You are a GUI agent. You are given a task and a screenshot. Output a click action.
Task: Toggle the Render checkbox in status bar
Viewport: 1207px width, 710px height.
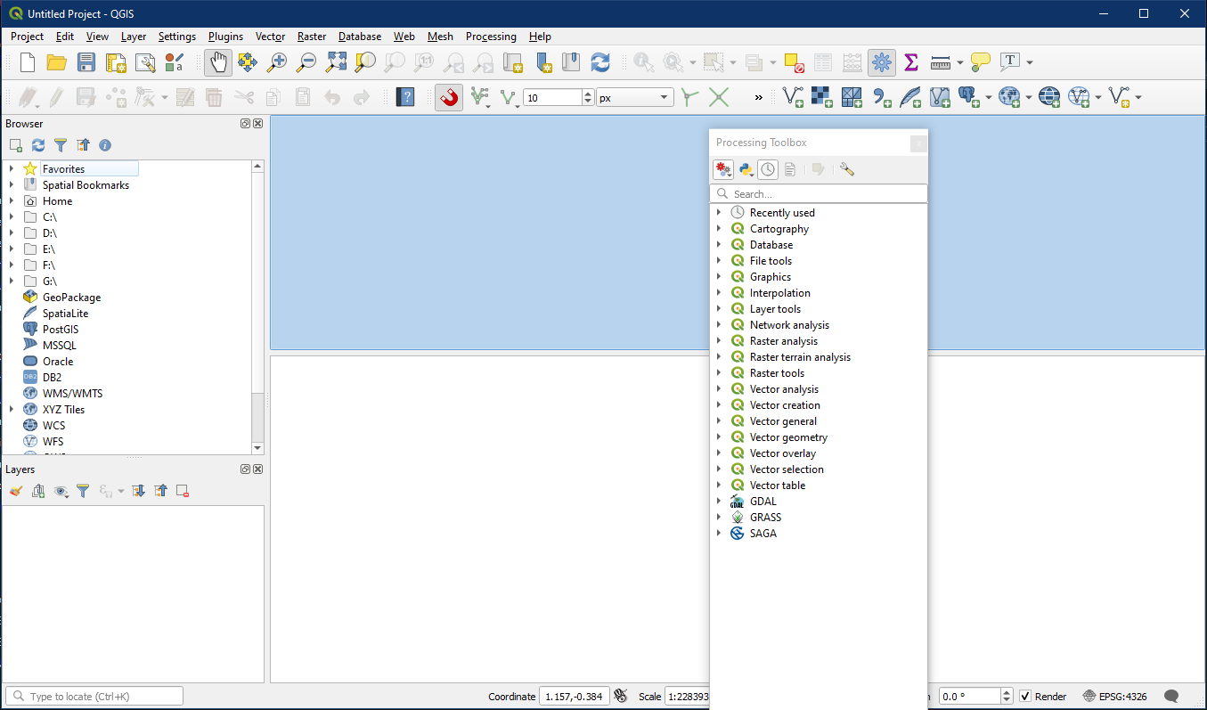(1025, 697)
